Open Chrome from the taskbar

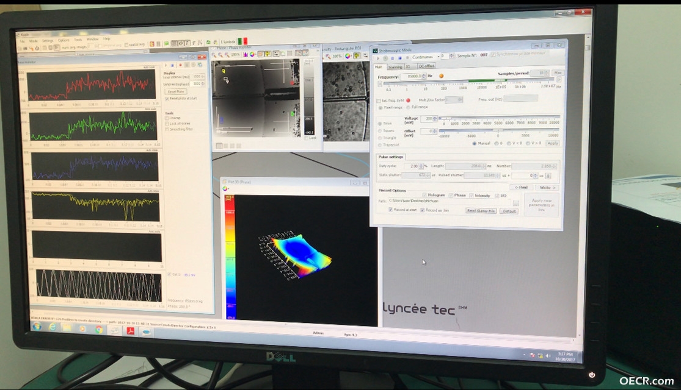tap(99, 330)
